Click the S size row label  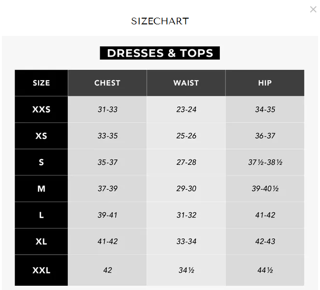pos(41,162)
